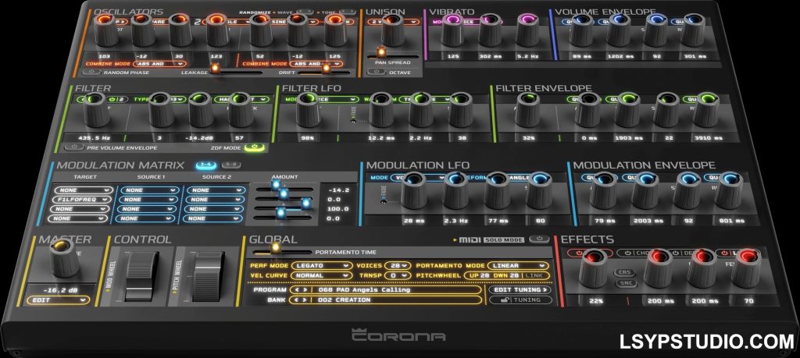Toggle RANDOM PHASE power switch
This screenshot has height=358, width=800.
[x=91, y=73]
